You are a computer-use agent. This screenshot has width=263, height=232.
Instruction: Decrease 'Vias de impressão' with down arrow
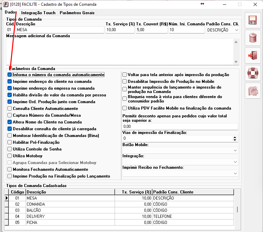[x=235, y=140]
